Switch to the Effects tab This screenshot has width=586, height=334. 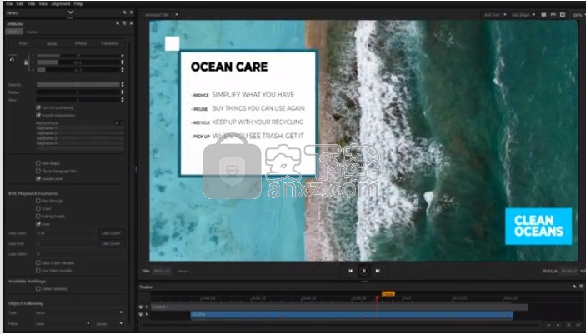(80, 42)
